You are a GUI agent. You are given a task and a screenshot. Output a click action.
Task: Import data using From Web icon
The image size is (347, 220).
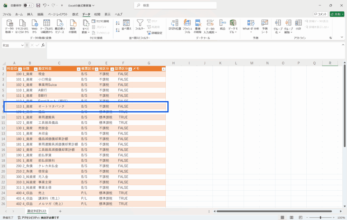point(35,25)
